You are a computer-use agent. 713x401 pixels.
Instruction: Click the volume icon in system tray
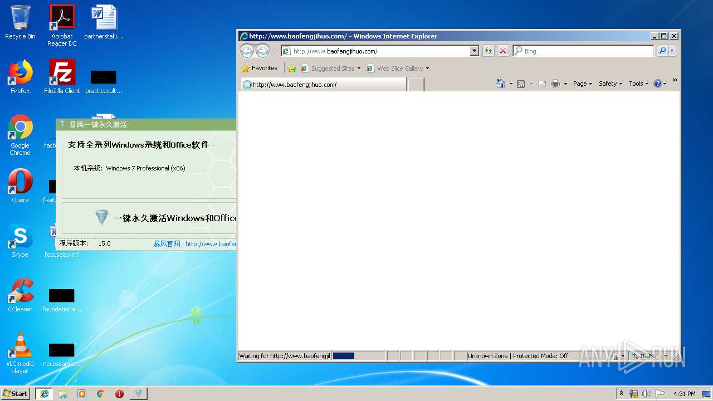point(647,394)
